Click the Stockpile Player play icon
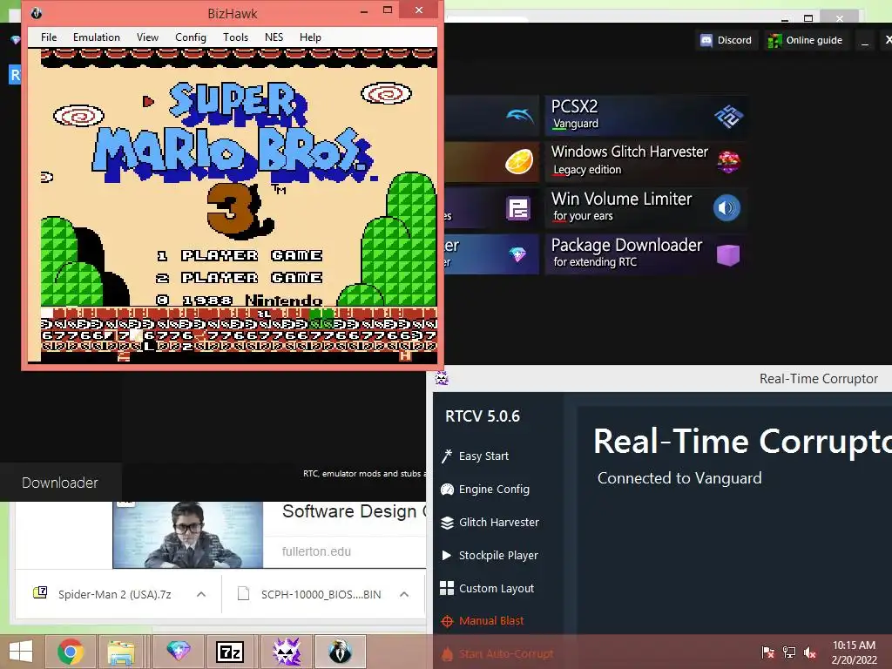 447,555
